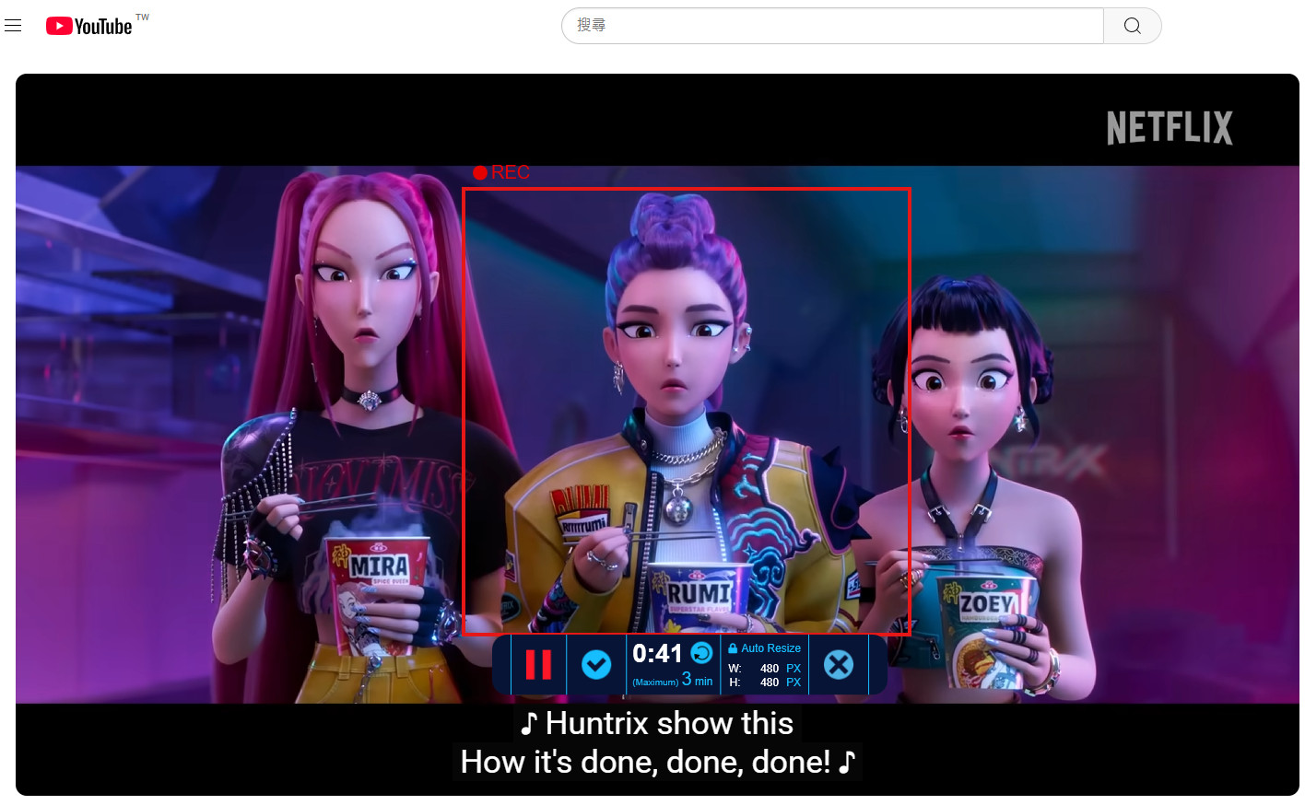Toggle the Auto Resize lock
This screenshot has height=805, width=1305.
[x=733, y=648]
